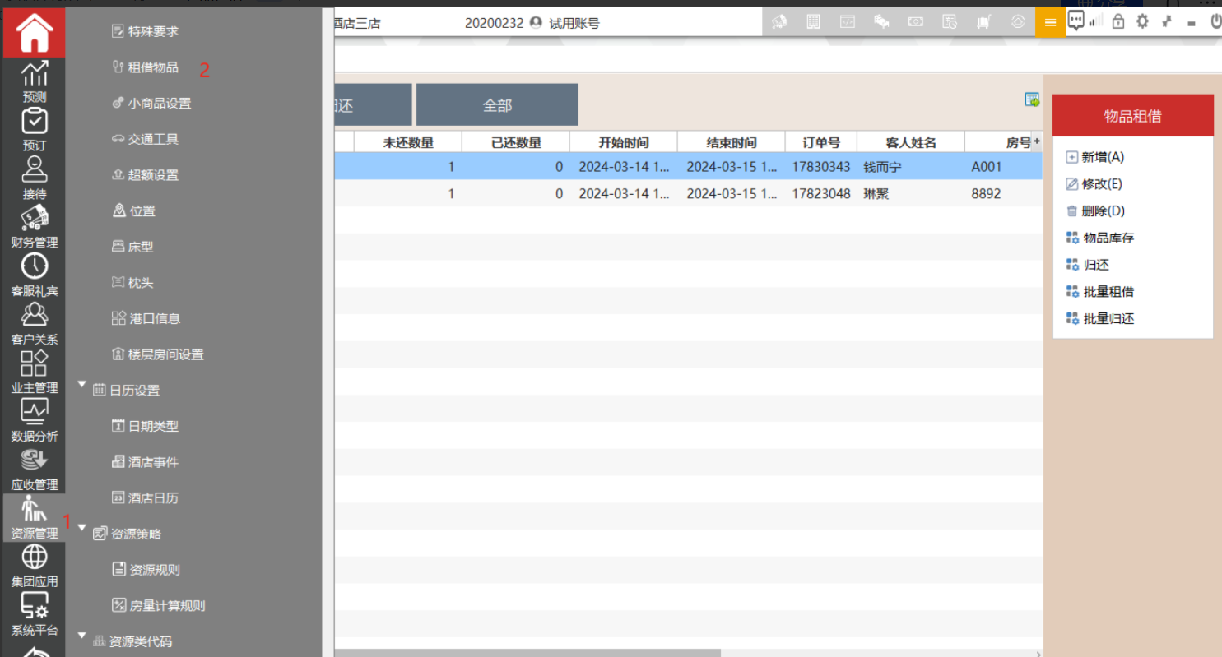Screen dimensions: 1222x657
Task: Open the 数据分析 data analysis module
Action: pyautogui.click(x=34, y=421)
